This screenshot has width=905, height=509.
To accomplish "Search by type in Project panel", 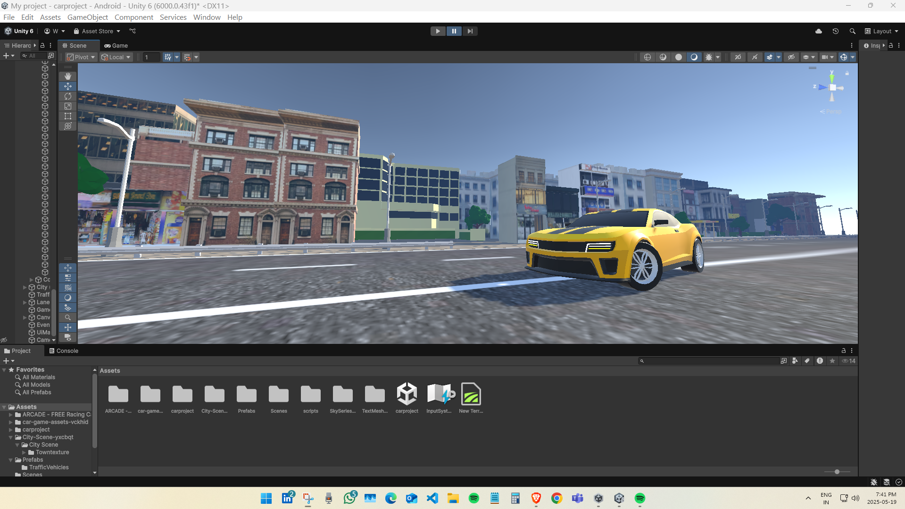I will click(795, 361).
